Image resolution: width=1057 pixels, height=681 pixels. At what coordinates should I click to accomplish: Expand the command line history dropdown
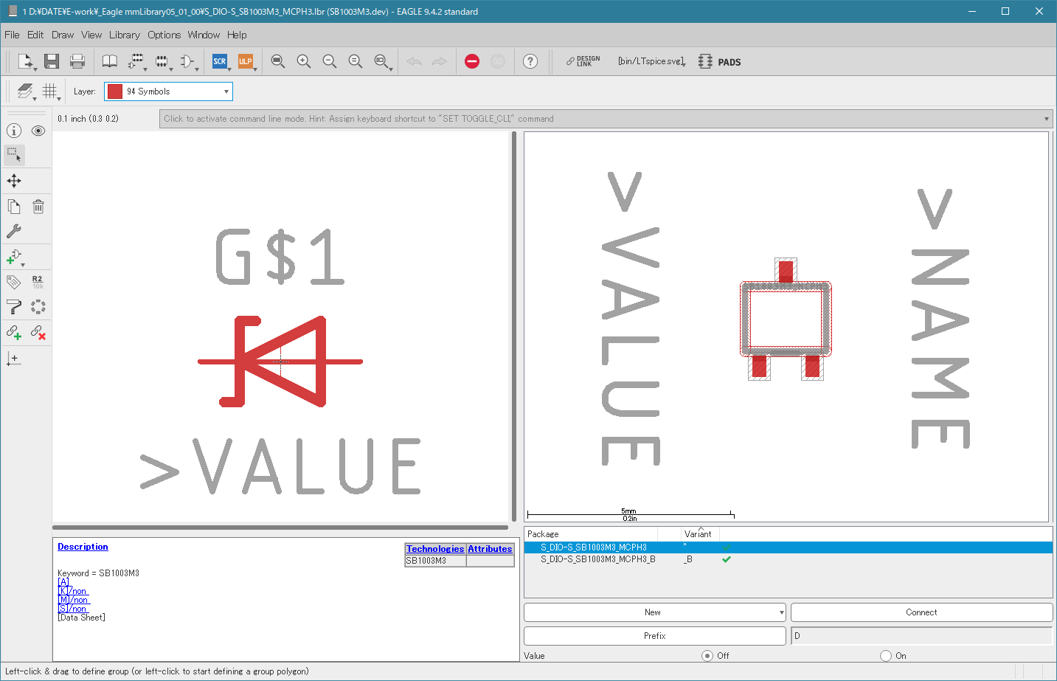click(1046, 119)
